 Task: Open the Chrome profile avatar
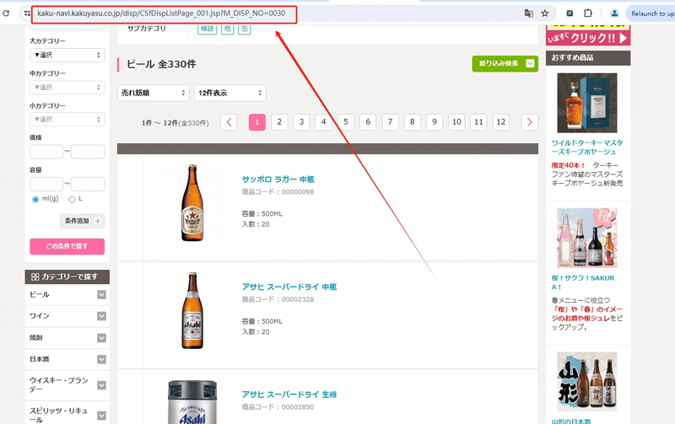tap(614, 13)
